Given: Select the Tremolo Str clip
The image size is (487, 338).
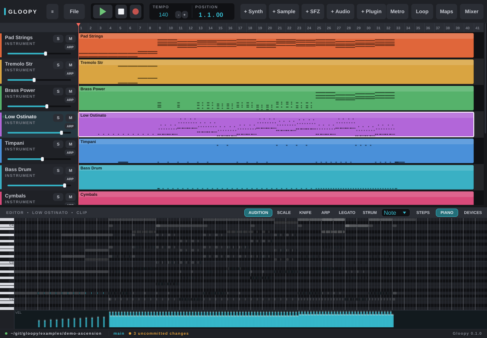Looking at the screenshot, I should point(276,72).
